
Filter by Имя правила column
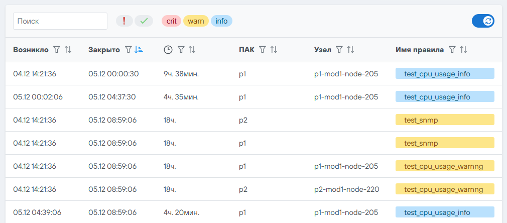click(x=452, y=50)
